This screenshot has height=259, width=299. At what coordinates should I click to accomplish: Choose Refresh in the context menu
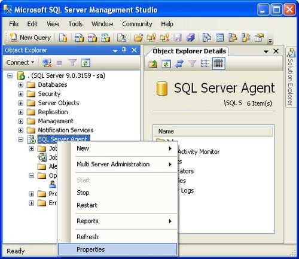(117, 237)
